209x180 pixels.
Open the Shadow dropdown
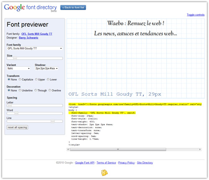point(46,68)
